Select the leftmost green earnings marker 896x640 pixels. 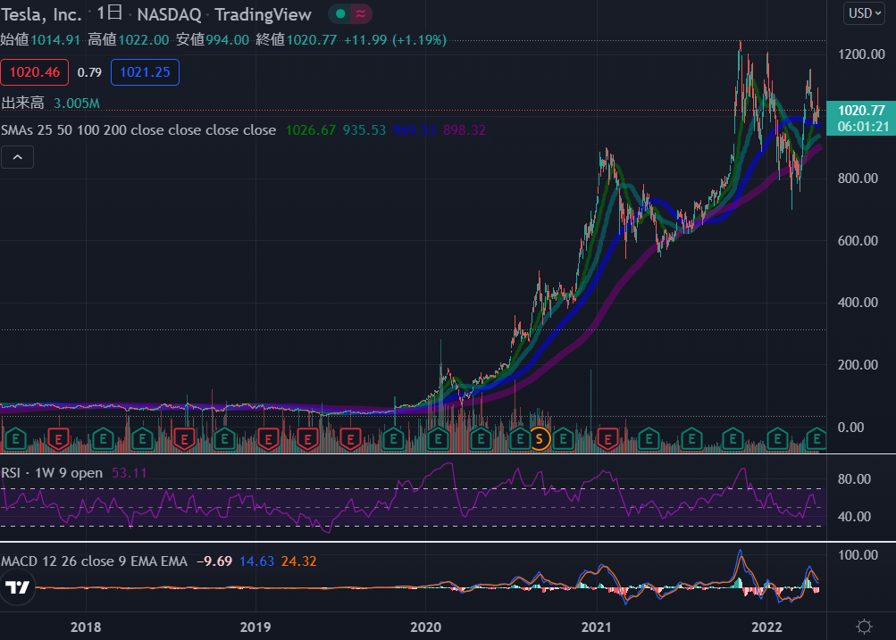pos(15,438)
